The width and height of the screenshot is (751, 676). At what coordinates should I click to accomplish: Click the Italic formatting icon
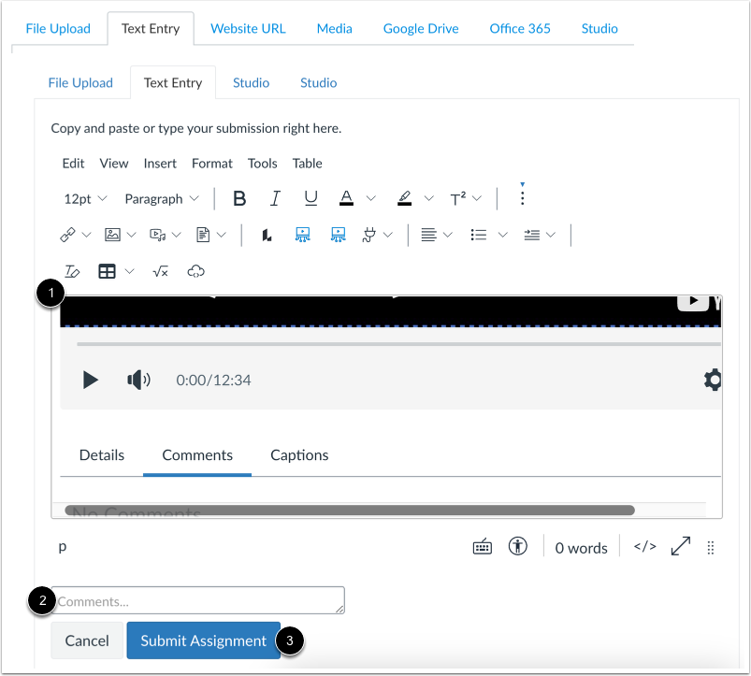[275, 198]
